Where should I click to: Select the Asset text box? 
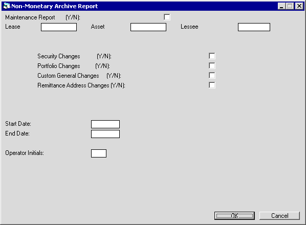[148, 27]
